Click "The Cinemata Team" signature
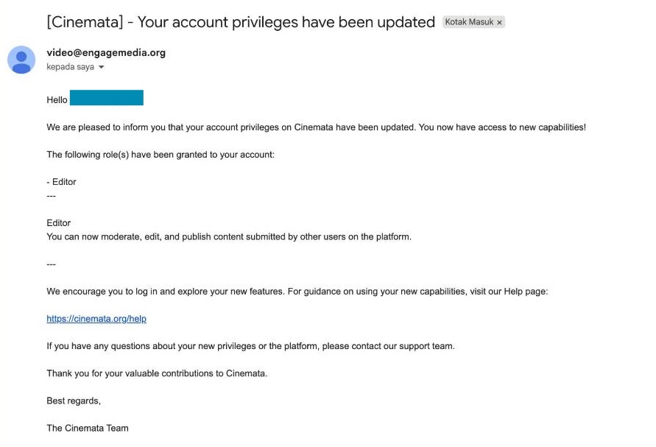 pos(88,428)
